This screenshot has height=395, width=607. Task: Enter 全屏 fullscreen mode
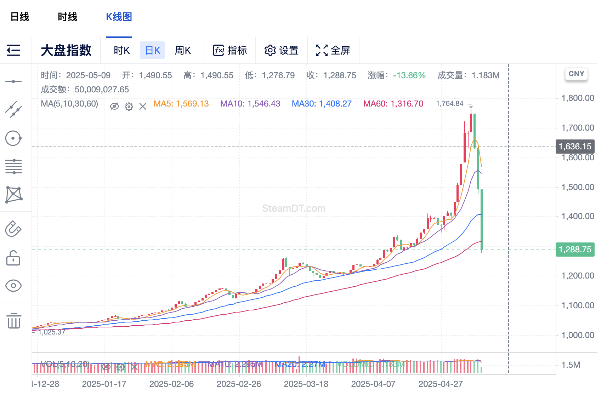(x=333, y=50)
